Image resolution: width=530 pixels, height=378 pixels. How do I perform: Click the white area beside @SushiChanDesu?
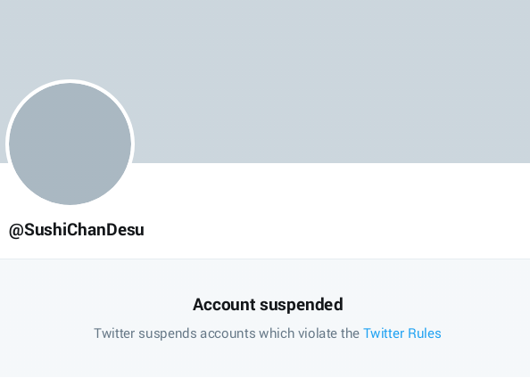pyautogui.click(x=335, y=230)
